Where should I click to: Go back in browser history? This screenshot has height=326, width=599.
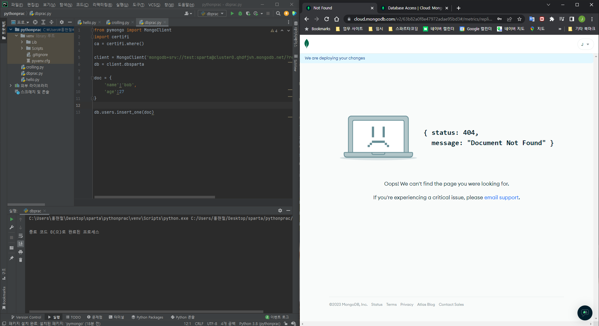point(307,19)
